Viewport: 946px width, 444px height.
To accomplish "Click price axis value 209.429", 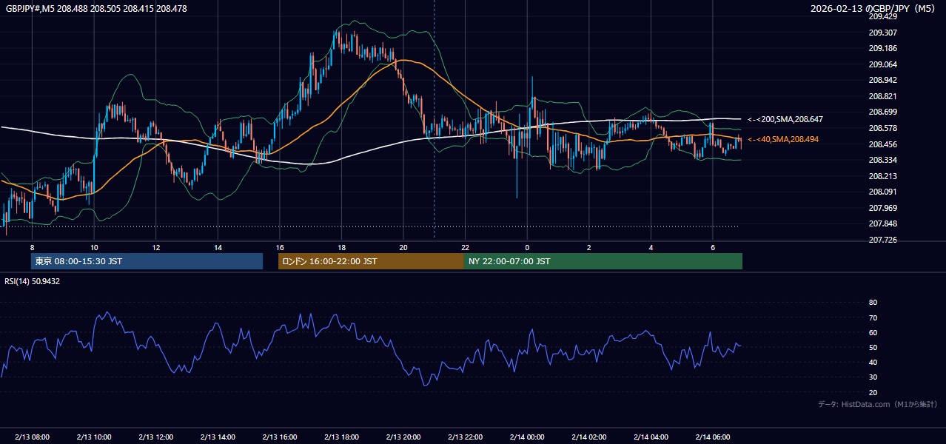I will pyautogui.click(x=882, y=16).
